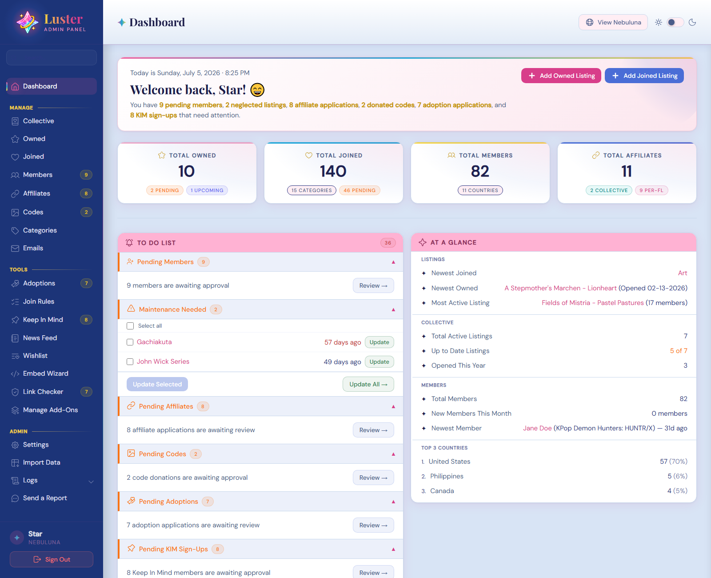Viewport: 711px width, 578px height.
Task: Collapse the Pending Members section arrow
Action: tap(393, 262)
